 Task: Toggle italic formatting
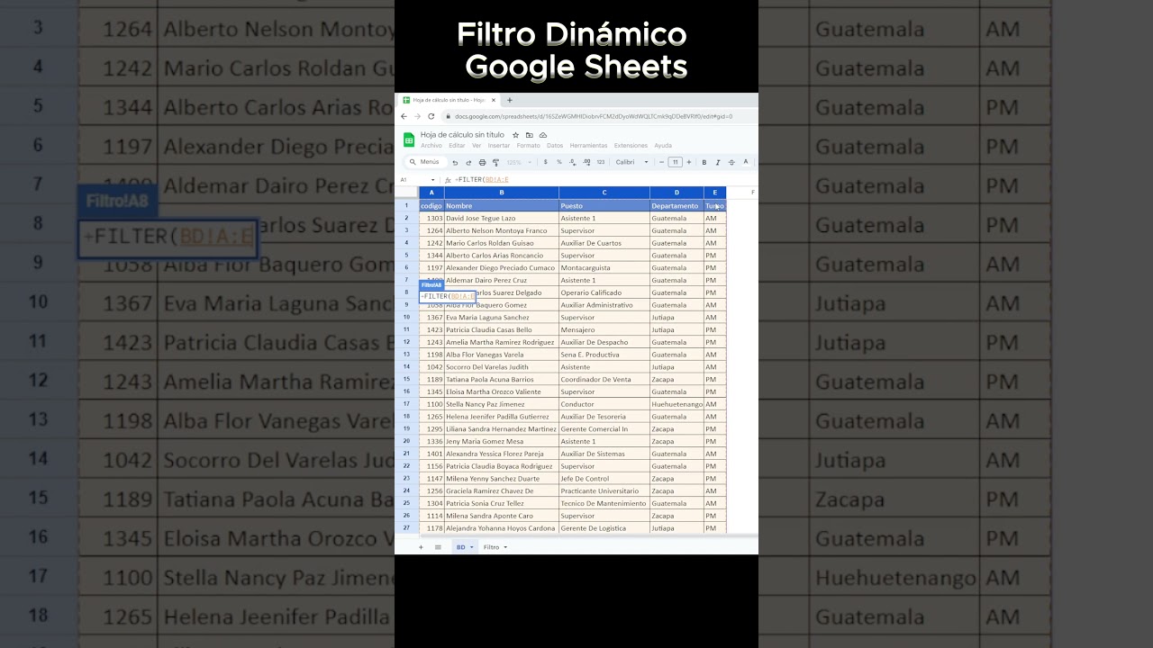(x=718, y=162)
